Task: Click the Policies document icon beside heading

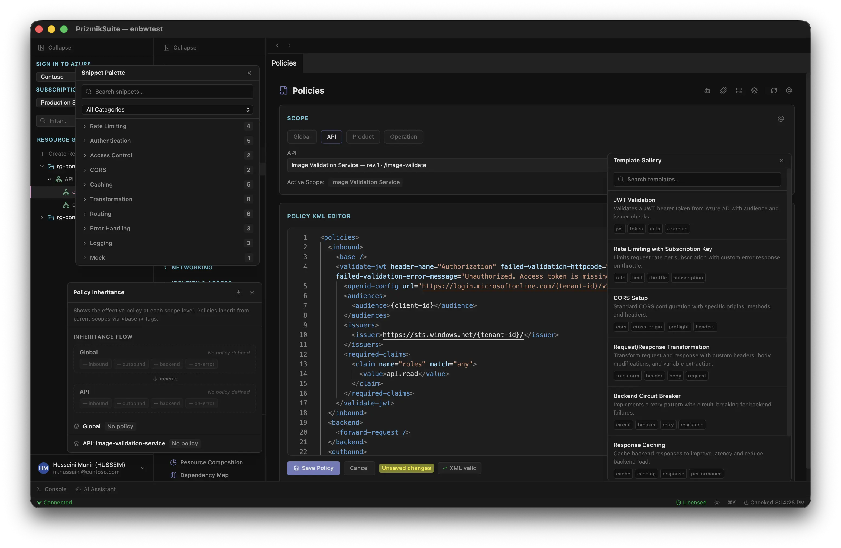Action: pyautogui.click(x=283, y=91)
